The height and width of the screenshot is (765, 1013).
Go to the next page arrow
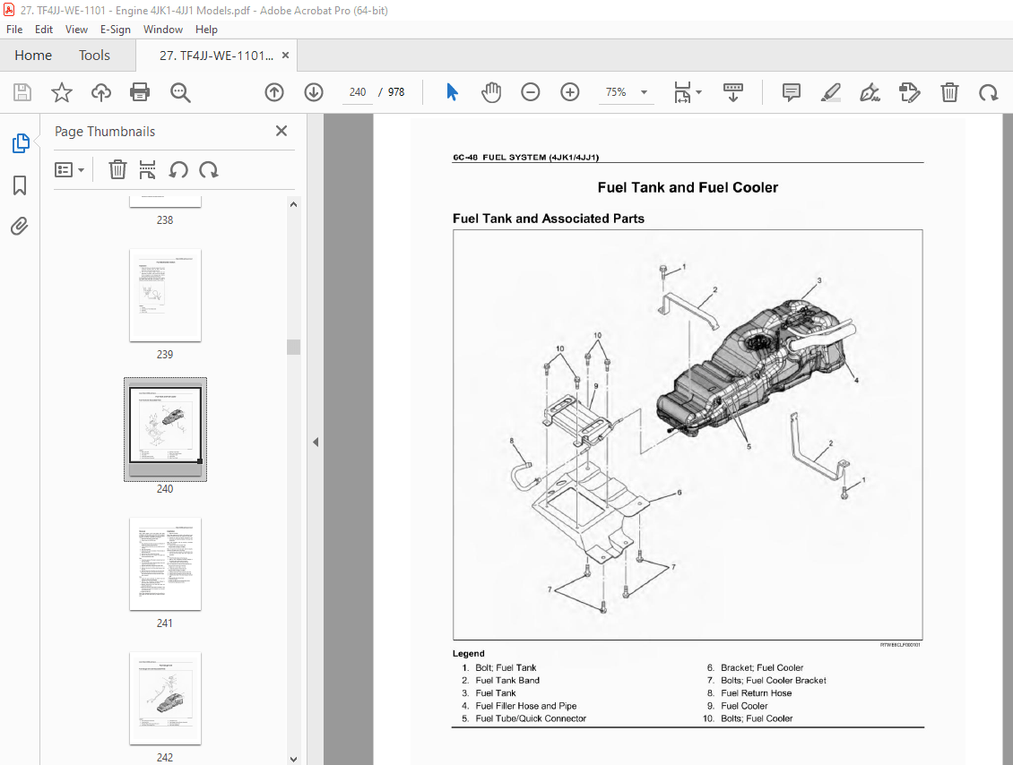[x=314, y=92]
